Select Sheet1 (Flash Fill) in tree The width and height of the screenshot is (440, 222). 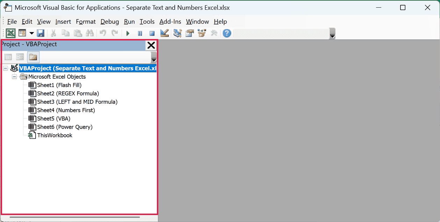tap(59, 85)
